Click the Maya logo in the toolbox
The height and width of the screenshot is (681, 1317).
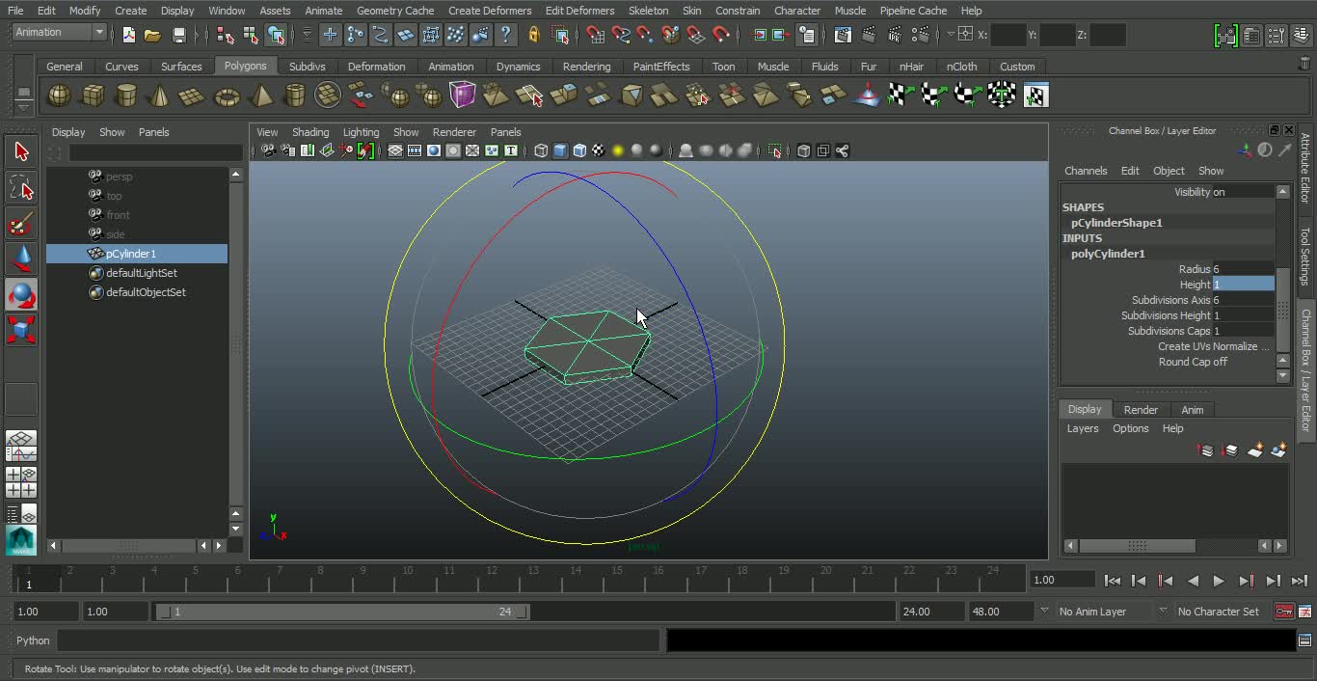click(x=21, y=540)
